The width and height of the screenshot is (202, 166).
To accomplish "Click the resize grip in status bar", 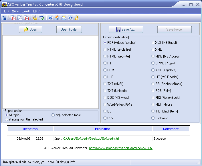I will [198, 162].
